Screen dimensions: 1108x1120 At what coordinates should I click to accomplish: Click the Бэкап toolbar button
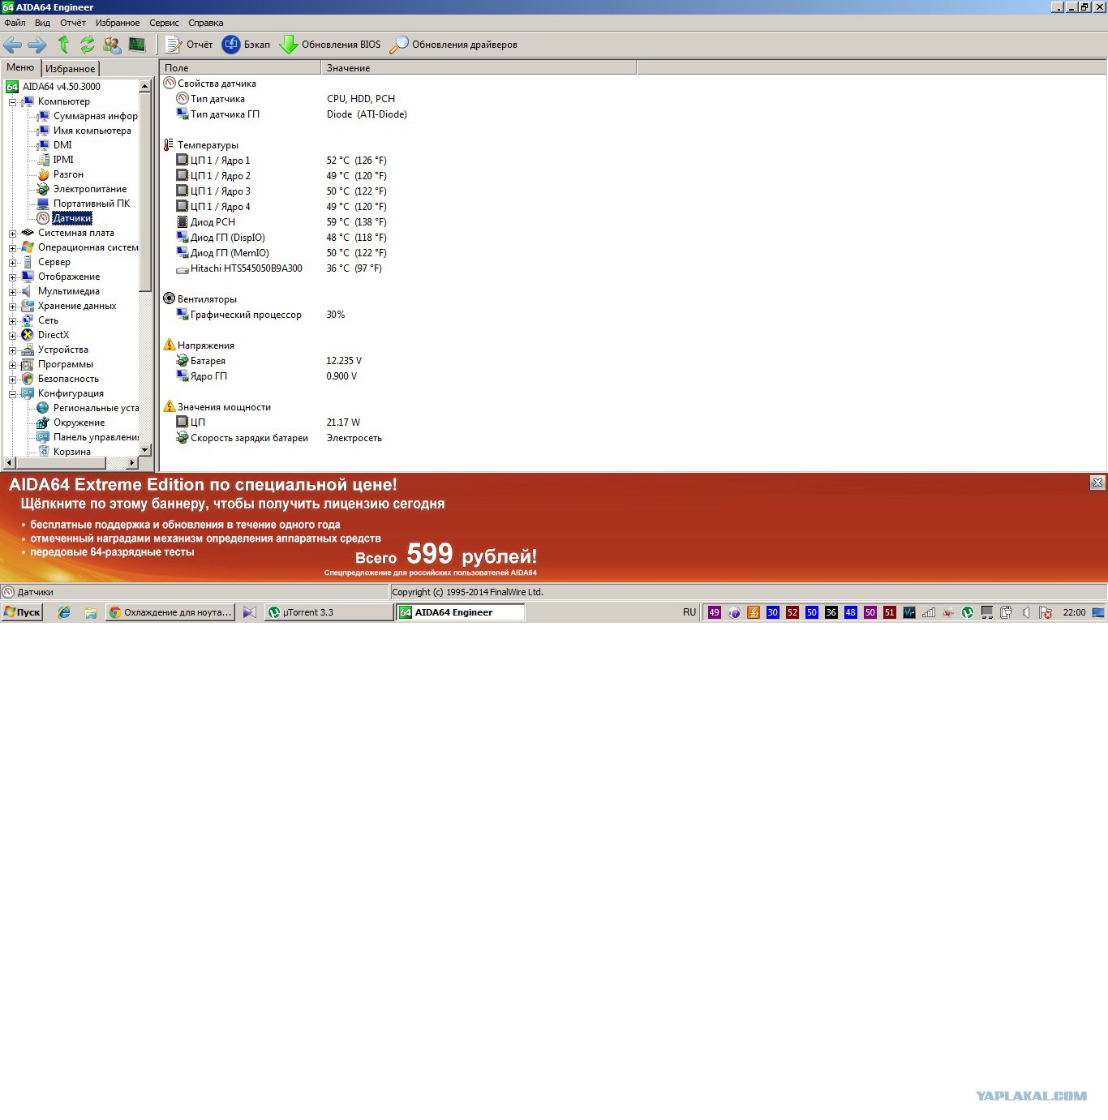247,45
